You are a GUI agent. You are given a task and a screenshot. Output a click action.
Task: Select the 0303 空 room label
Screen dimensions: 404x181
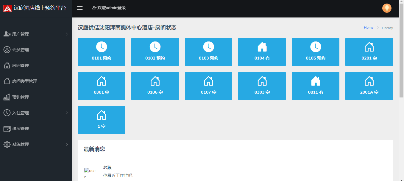pos(262,92)
